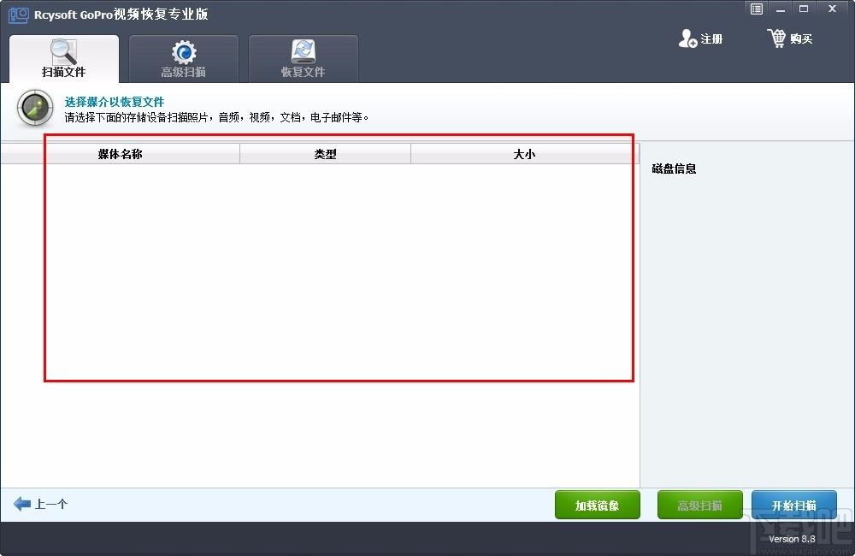Sort by 类型 column header
This screenshot has height=556, width=855.
(x=325, y=154)
